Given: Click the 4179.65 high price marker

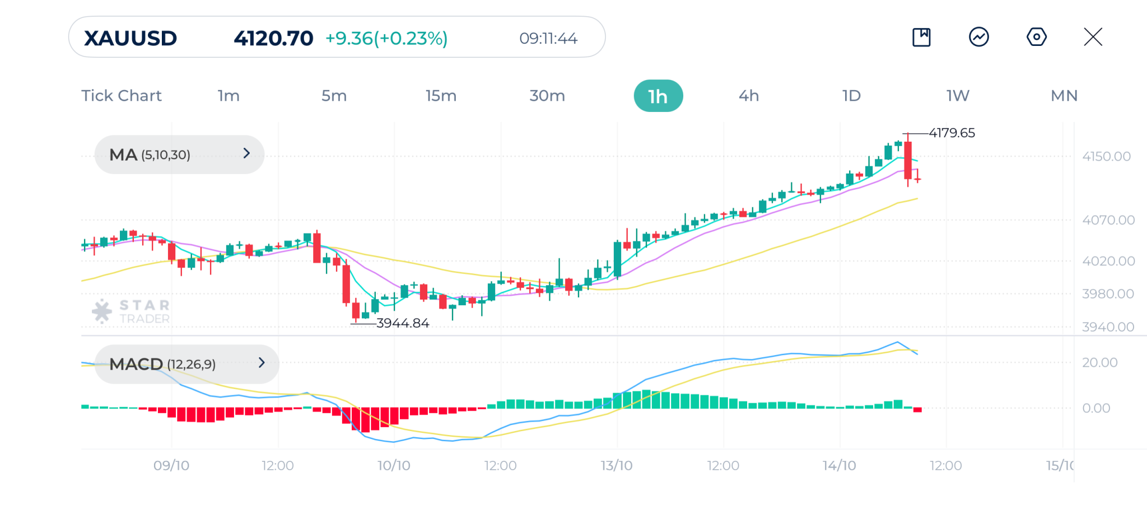Looking at the screenshot, I should [952, 133].
